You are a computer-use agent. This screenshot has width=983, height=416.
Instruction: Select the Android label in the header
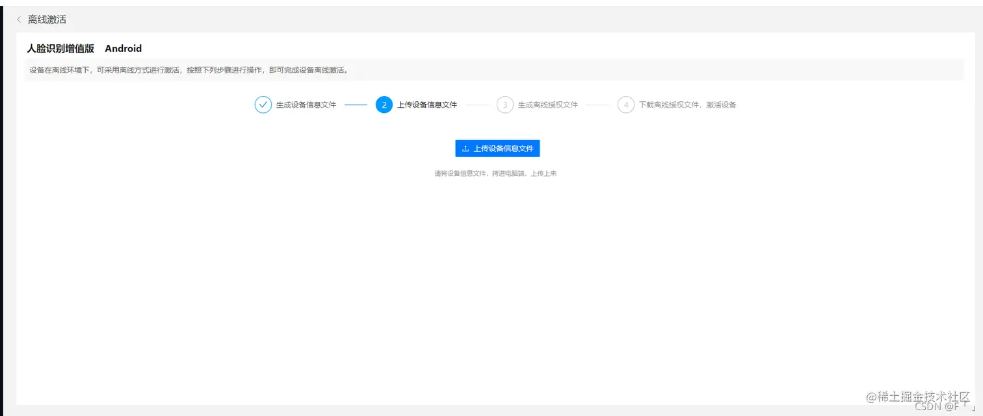coord(123,48)
